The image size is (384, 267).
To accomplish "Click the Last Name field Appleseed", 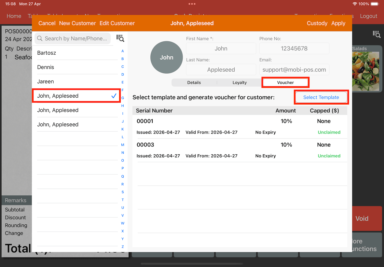I will coord(221,70).
